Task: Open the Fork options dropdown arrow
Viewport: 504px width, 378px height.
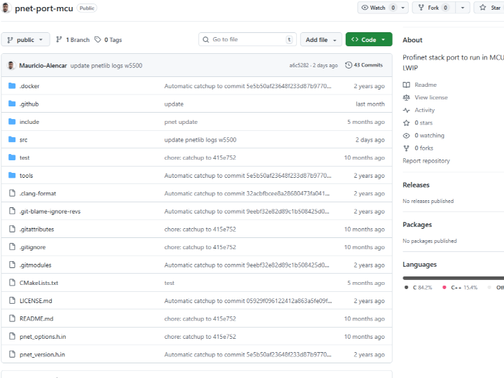Action: [461, 8]
